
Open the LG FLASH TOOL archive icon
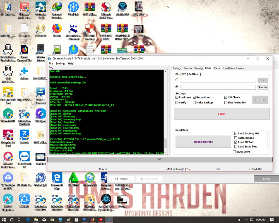click(x=106, y=32)
